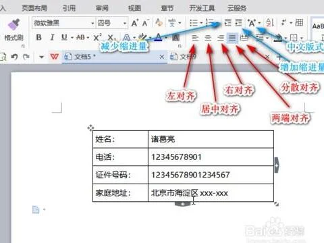The image size is (324, 243).
Task: Decrease font size with the A- icon
Action: coord(146,23)
